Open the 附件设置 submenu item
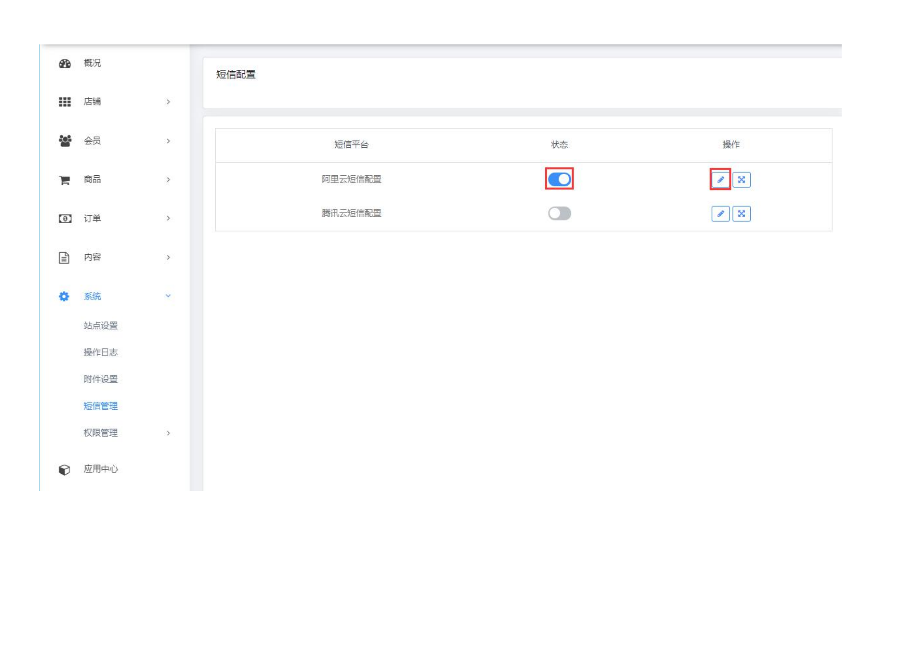This screenshot has width=915, height=647. tap(101, 380)
